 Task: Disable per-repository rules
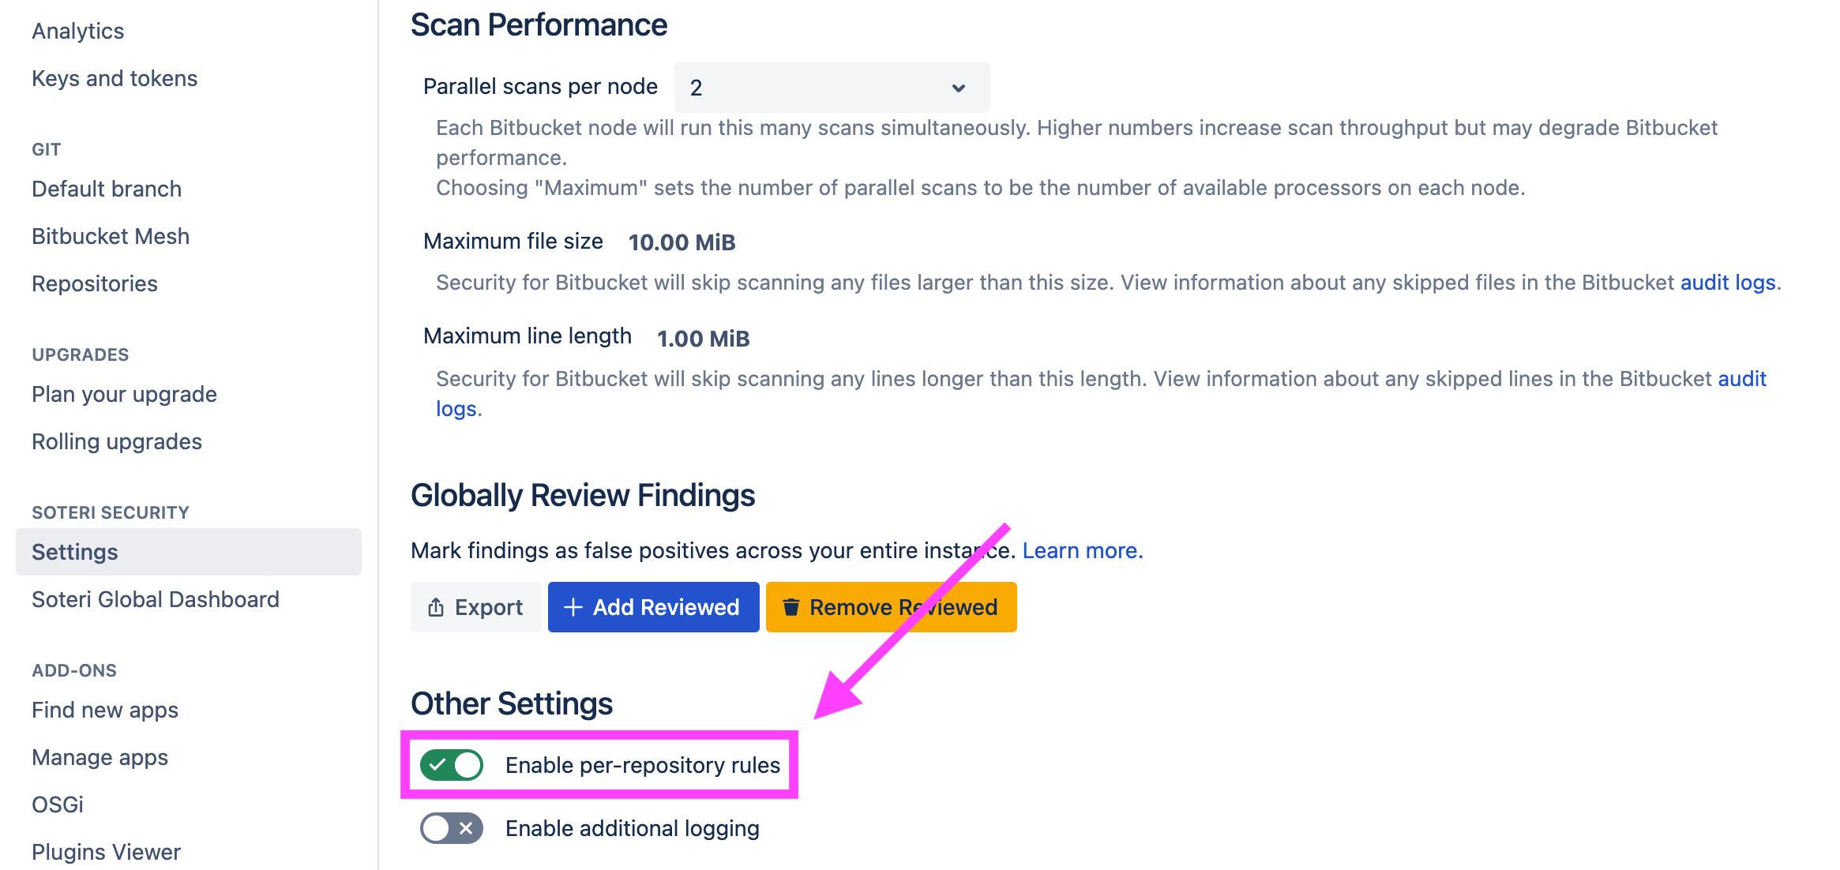450,764
